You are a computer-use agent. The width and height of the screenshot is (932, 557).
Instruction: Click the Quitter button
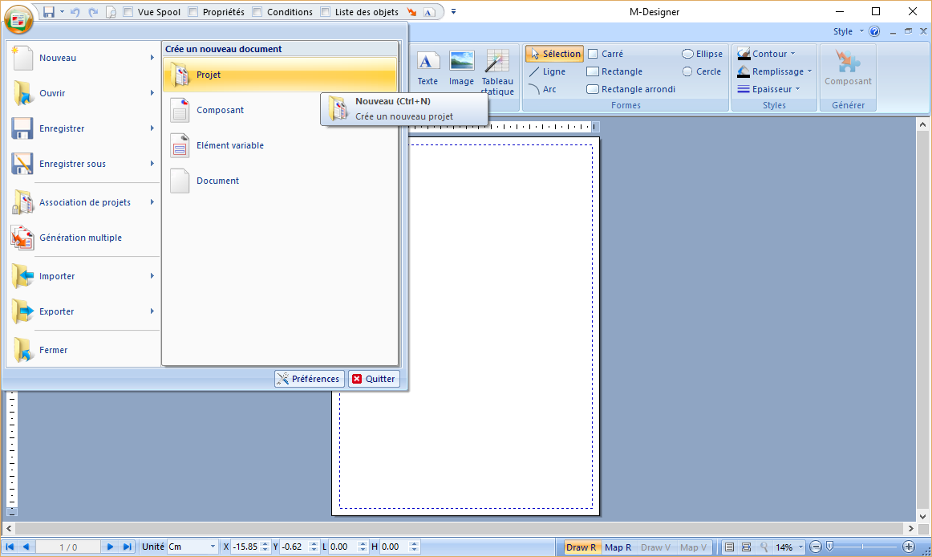(374, 378)
